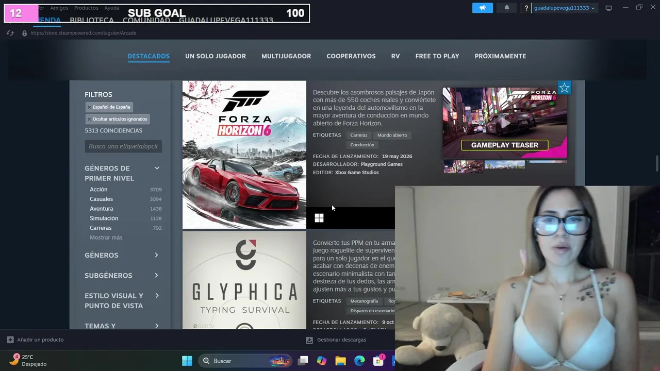Screen dimensions: 660x371
Task: Open the question mark help icon
Action: tap(526, 8)
